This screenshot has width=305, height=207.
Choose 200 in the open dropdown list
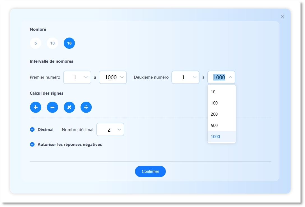[222, 114]
